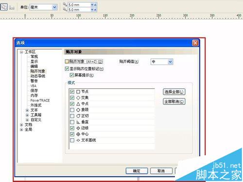Click the duplicate offset icon in toolbar
The height and width of the screenshot is (182, 243).
click(4, 7)
